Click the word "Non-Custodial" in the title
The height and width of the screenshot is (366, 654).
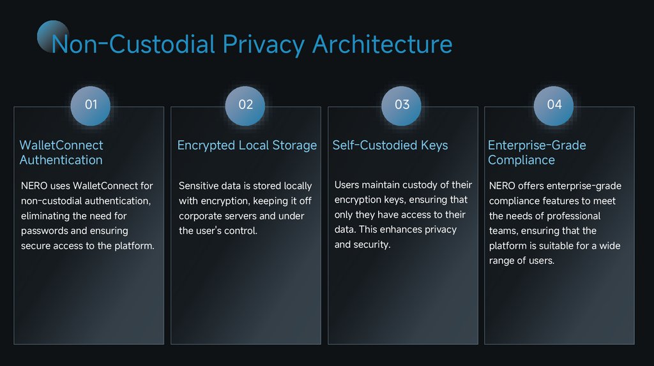(133, 45)
